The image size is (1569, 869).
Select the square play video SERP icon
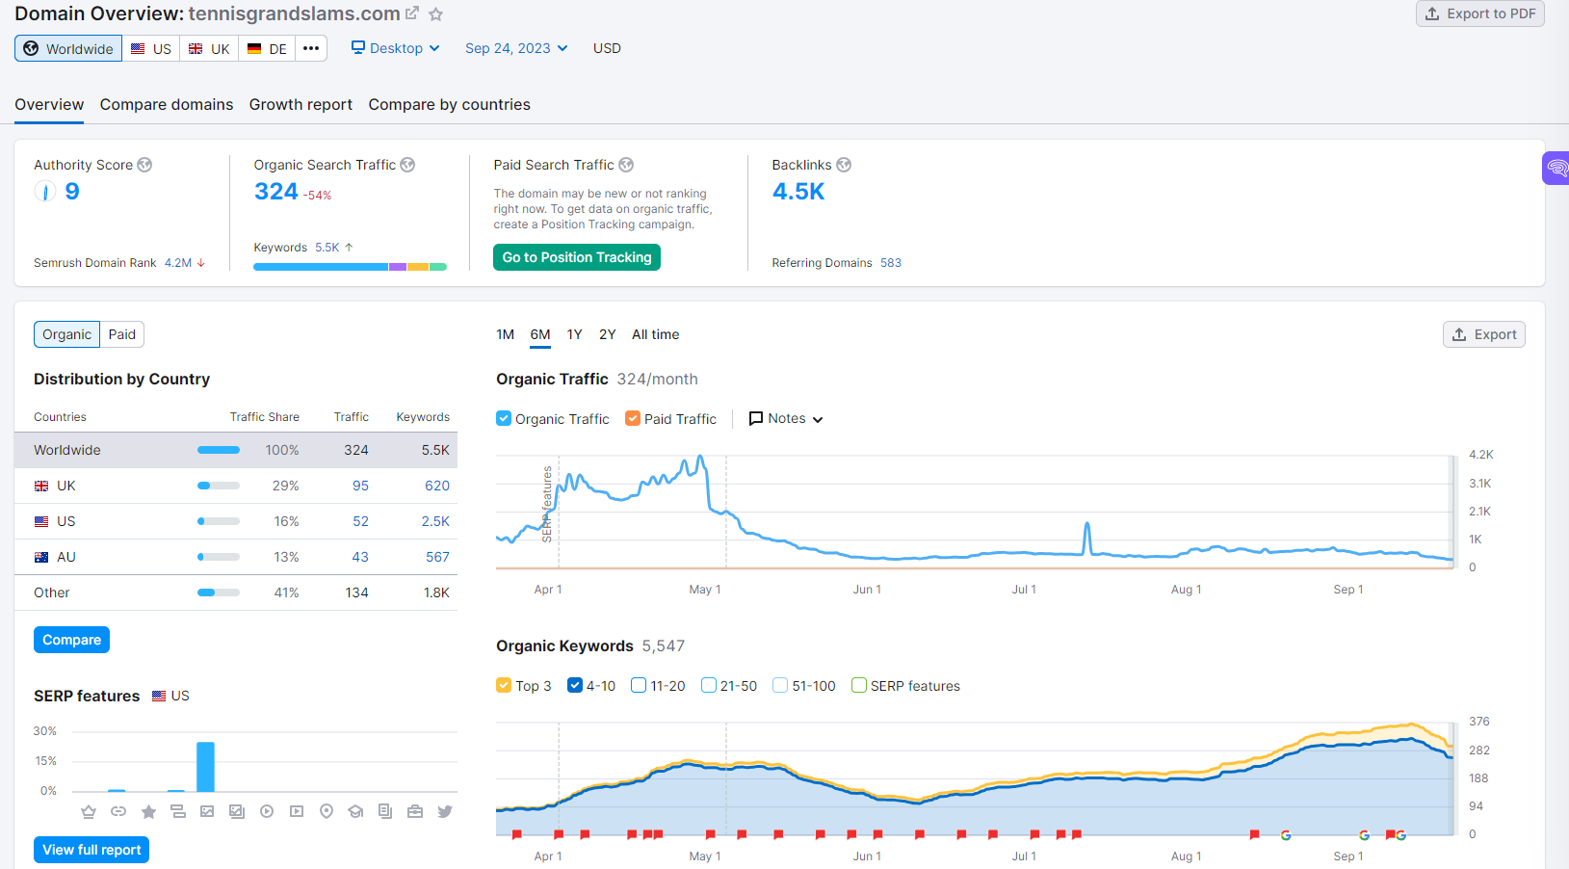[x=297, y=811]
